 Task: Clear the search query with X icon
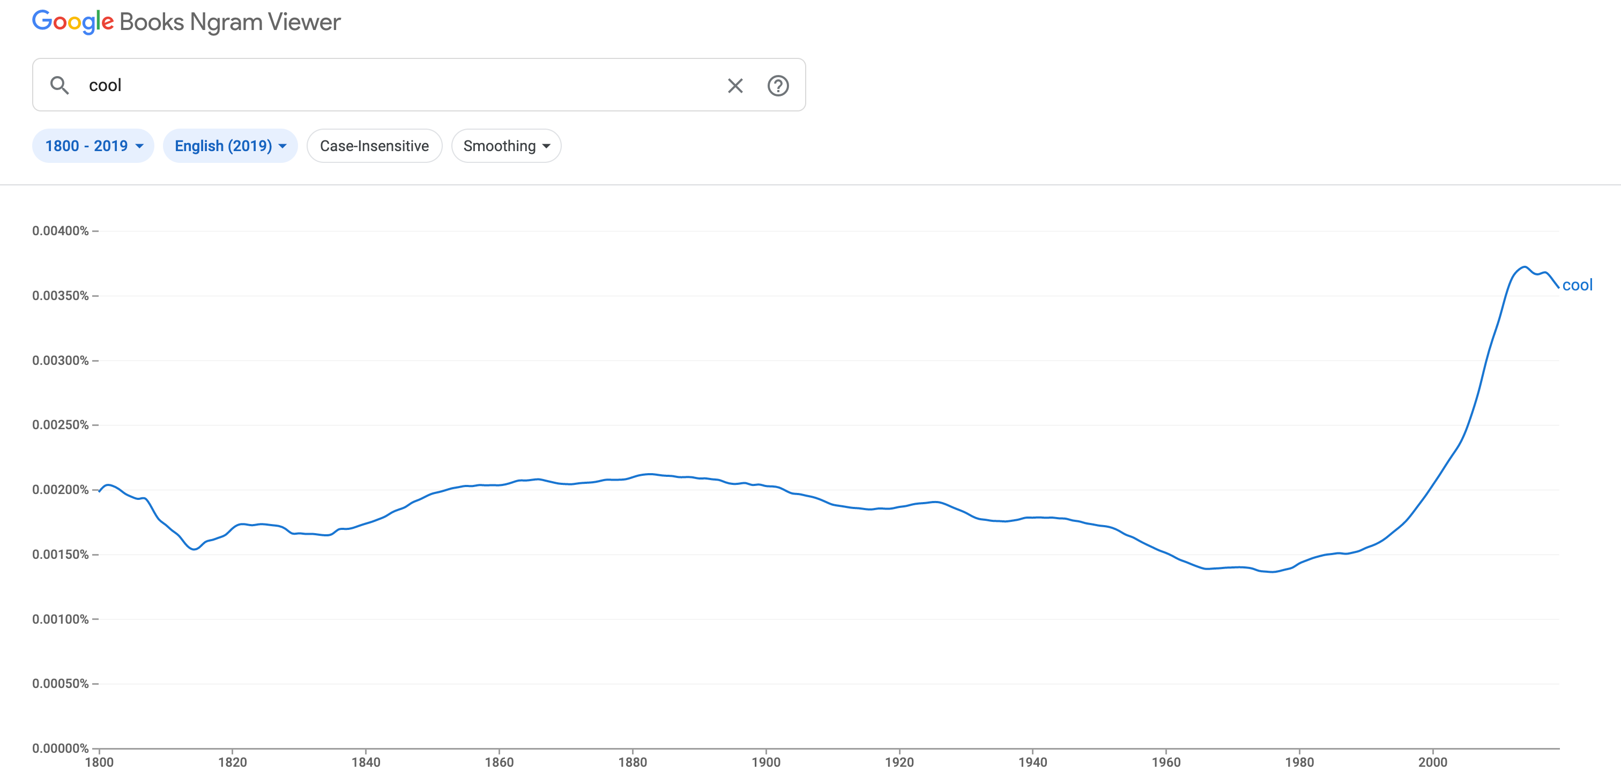tap(735, 86)
